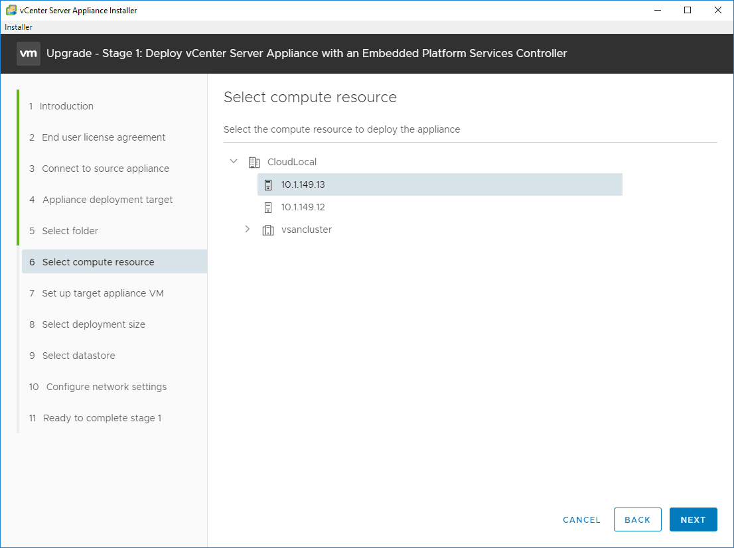
Task: Expand the vsancluster node
Action: pyautogui.click(x=248, y=230)
